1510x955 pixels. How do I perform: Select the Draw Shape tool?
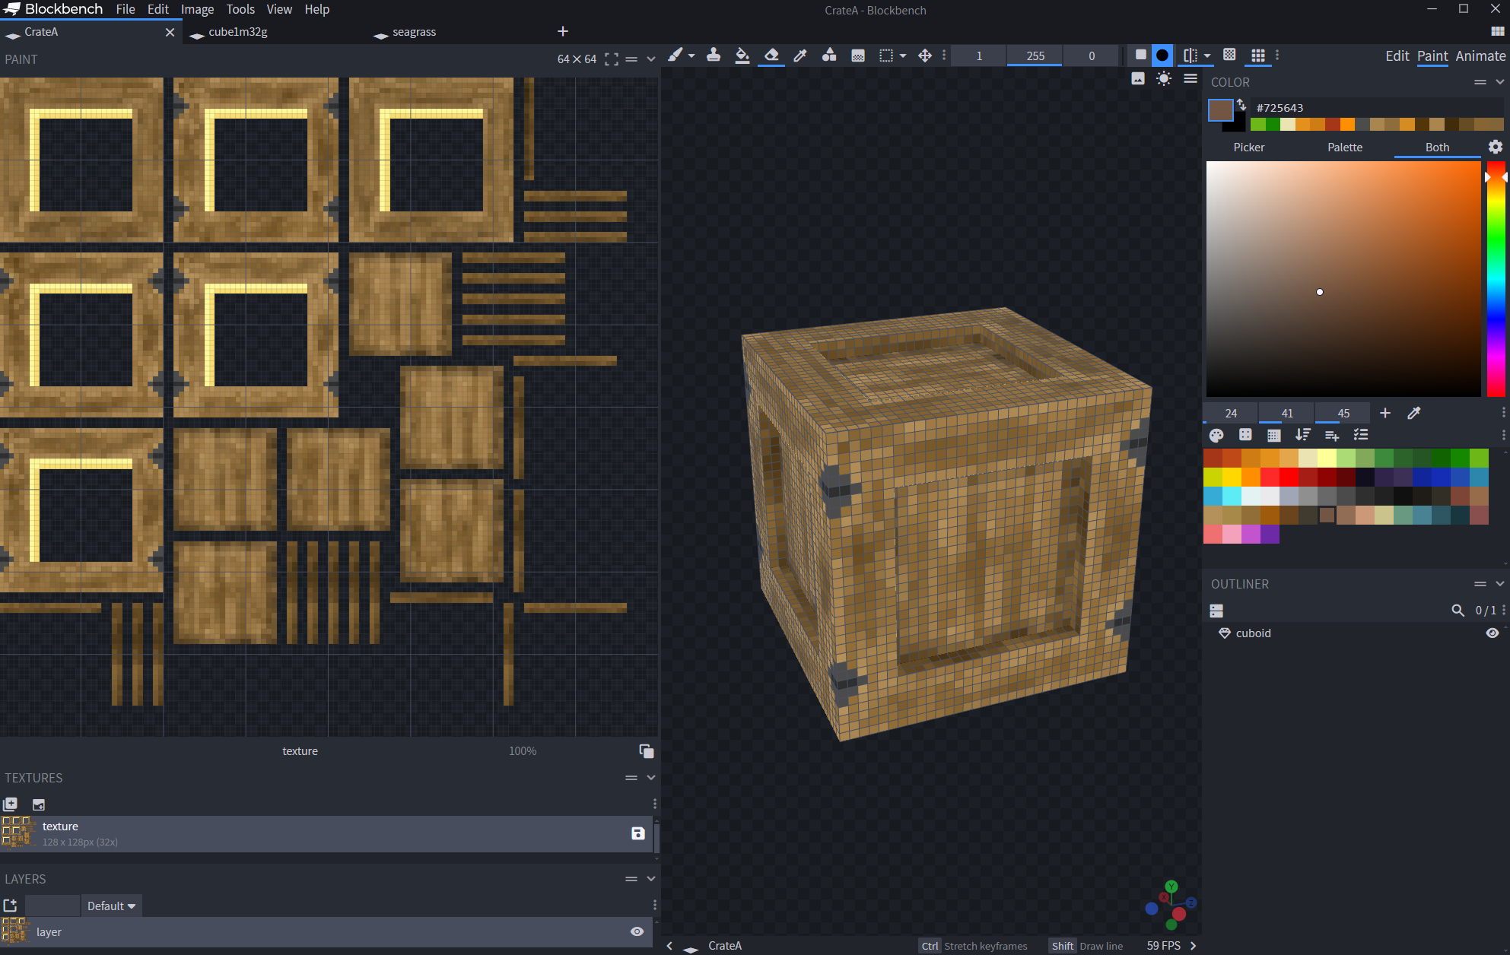[x=829, y=56]
